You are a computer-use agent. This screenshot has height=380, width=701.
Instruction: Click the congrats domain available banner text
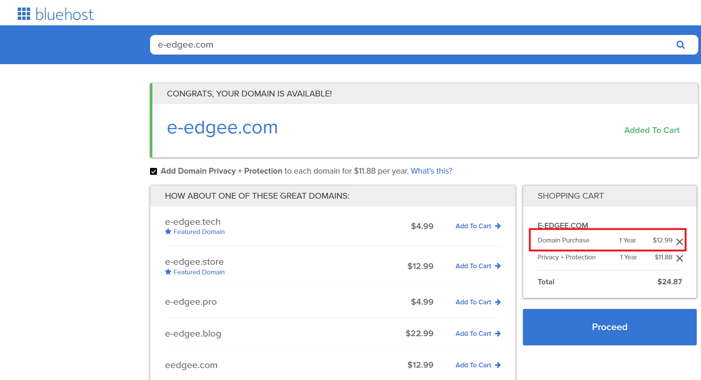click(x=249, y=94)
